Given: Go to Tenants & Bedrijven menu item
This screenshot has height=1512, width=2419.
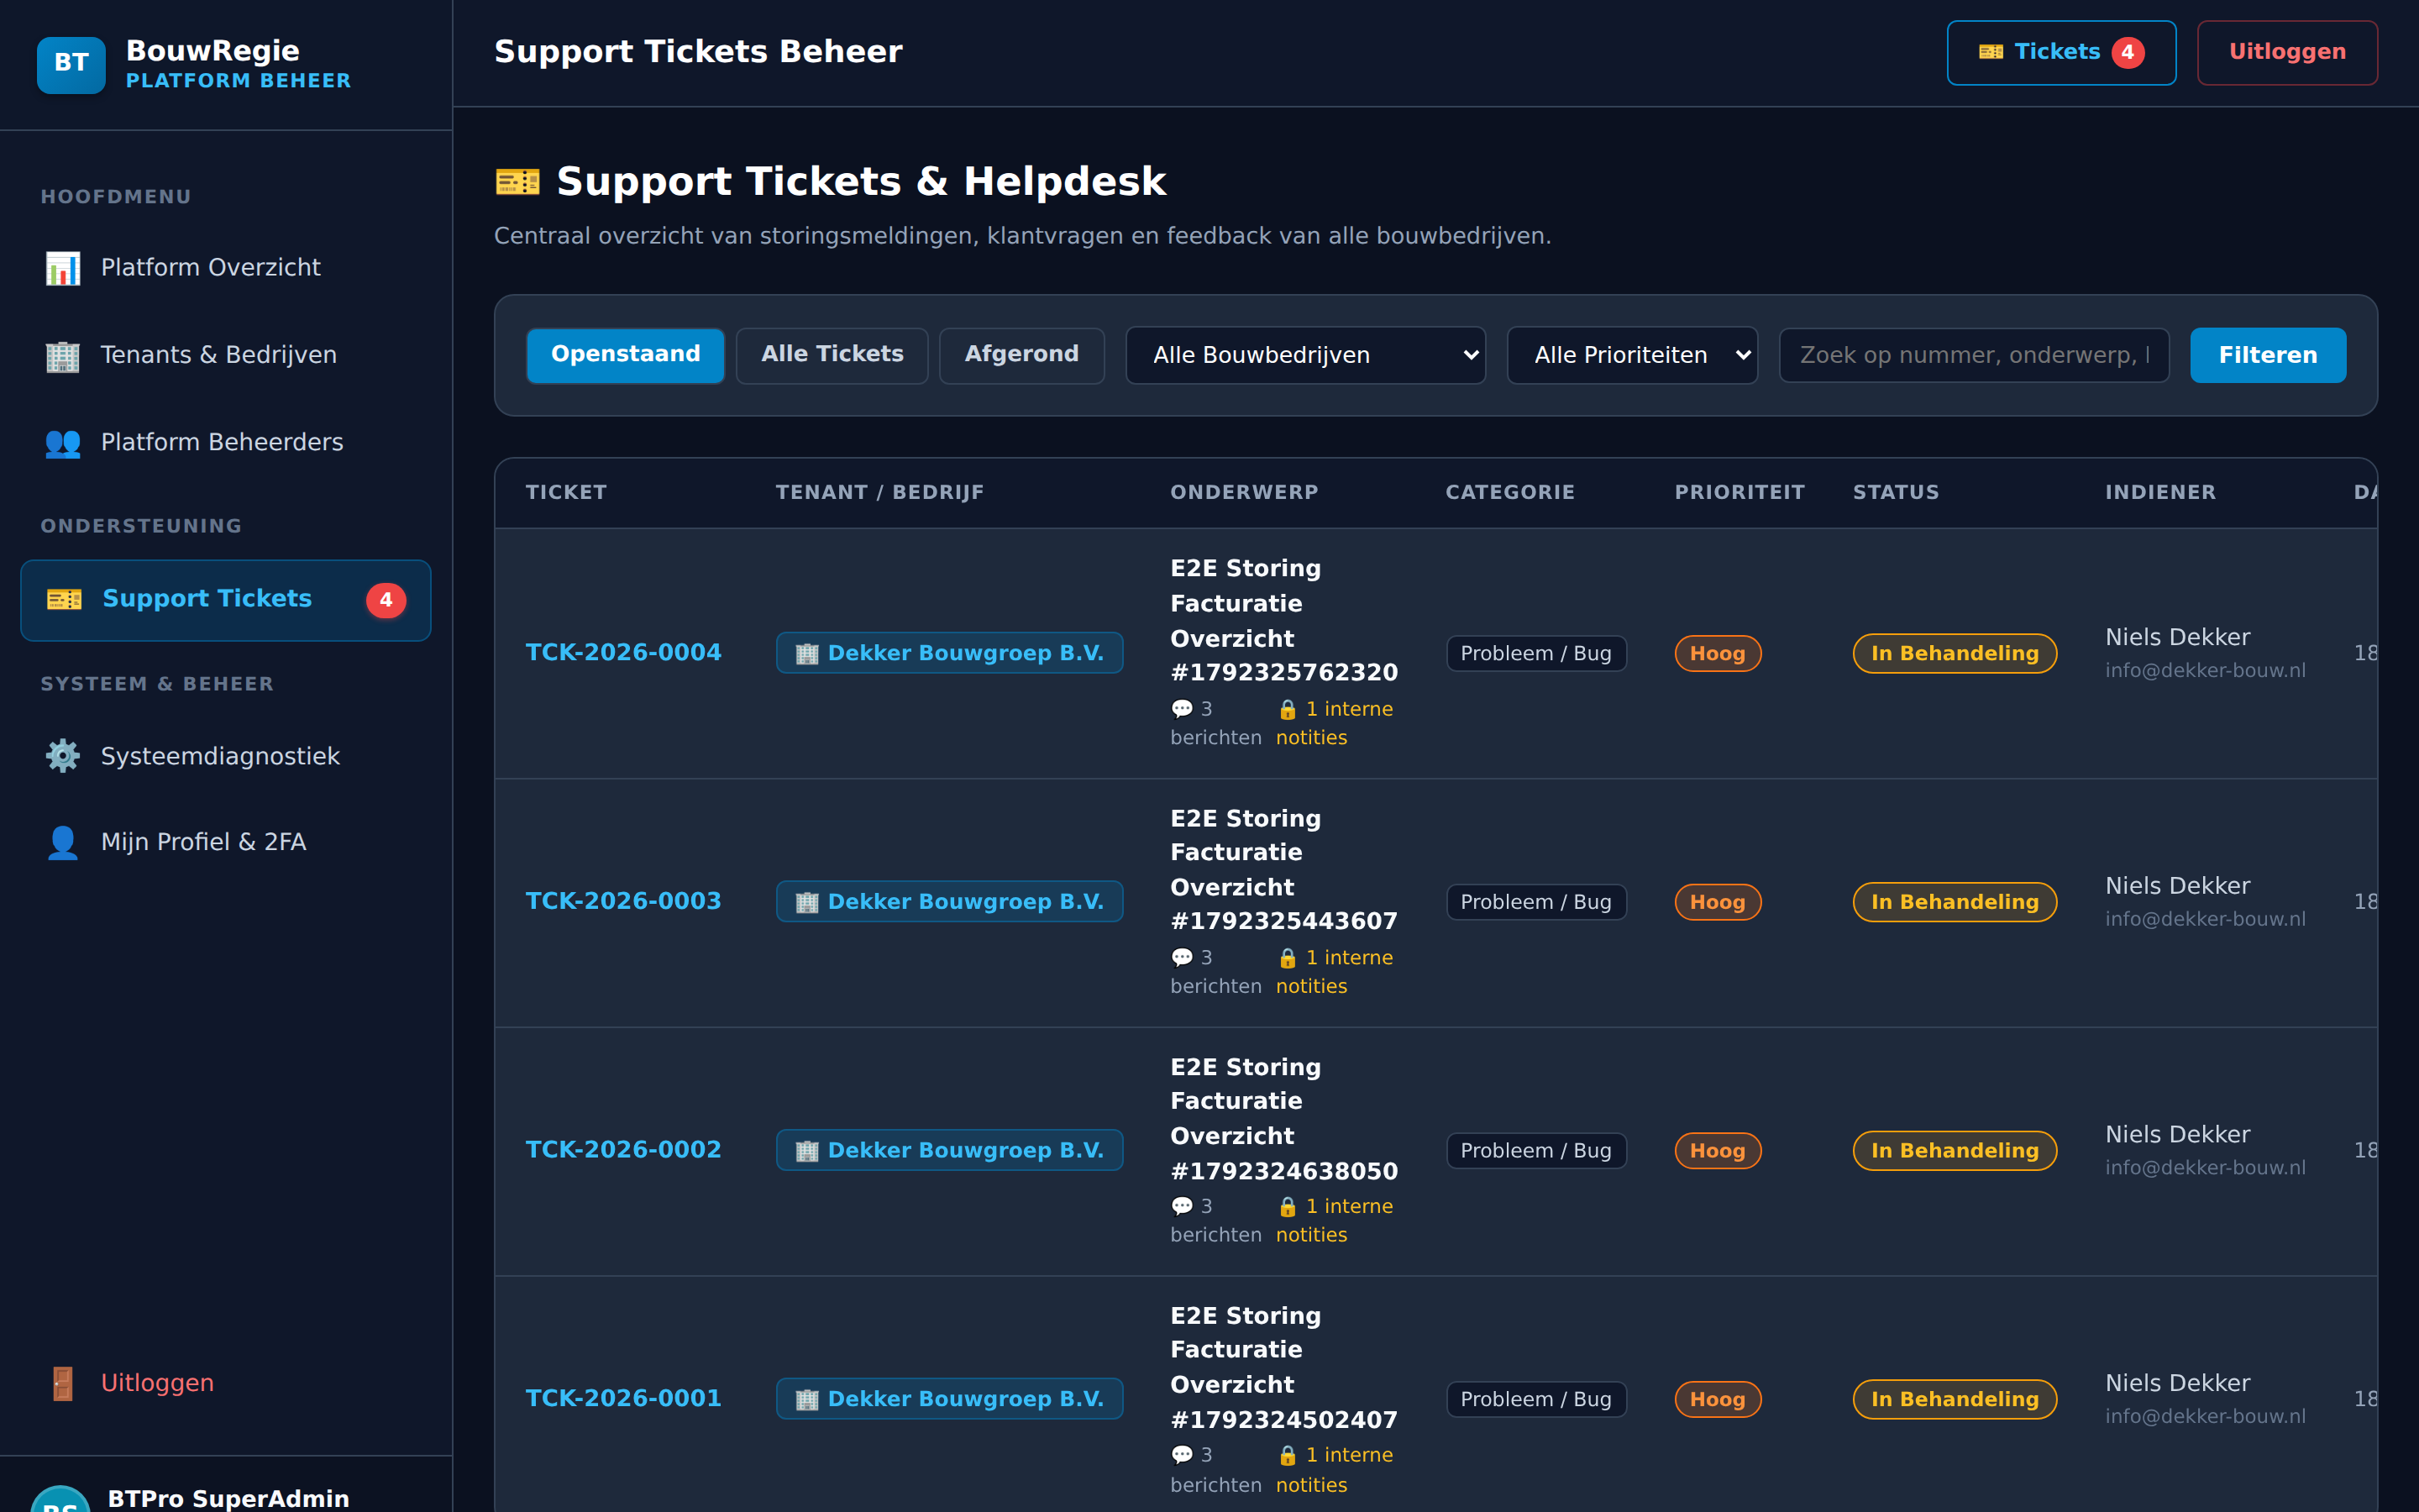Looking at the screenshot, I should (x=226, y=356).
